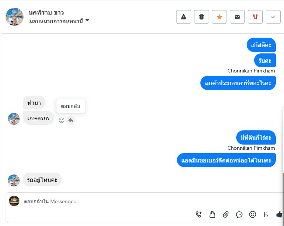
Task: Star this conversation with the orange star
Action: (219, 17)
